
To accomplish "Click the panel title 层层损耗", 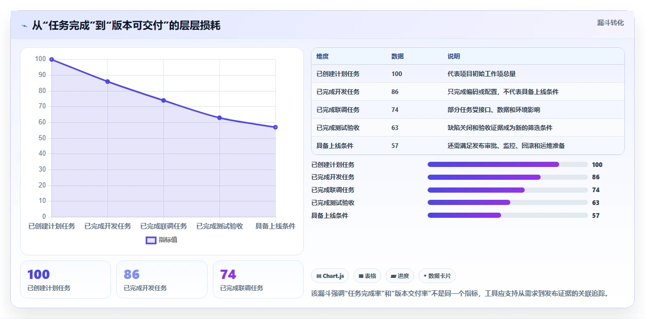I will coord(199,25).
